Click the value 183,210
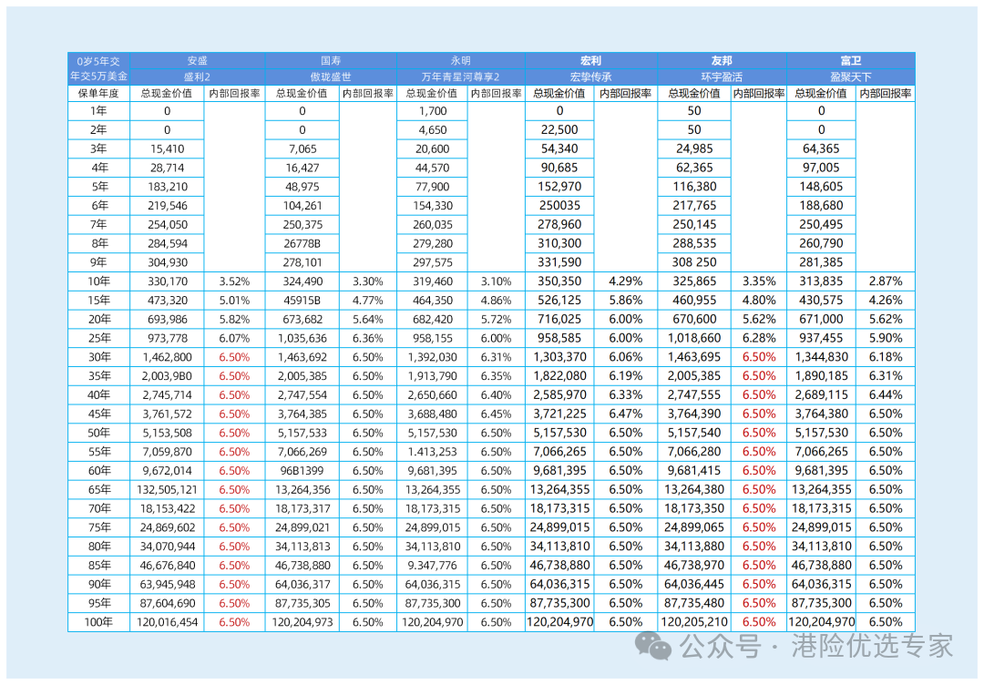This screenshot has width=984, height=685. coord(167,187)
